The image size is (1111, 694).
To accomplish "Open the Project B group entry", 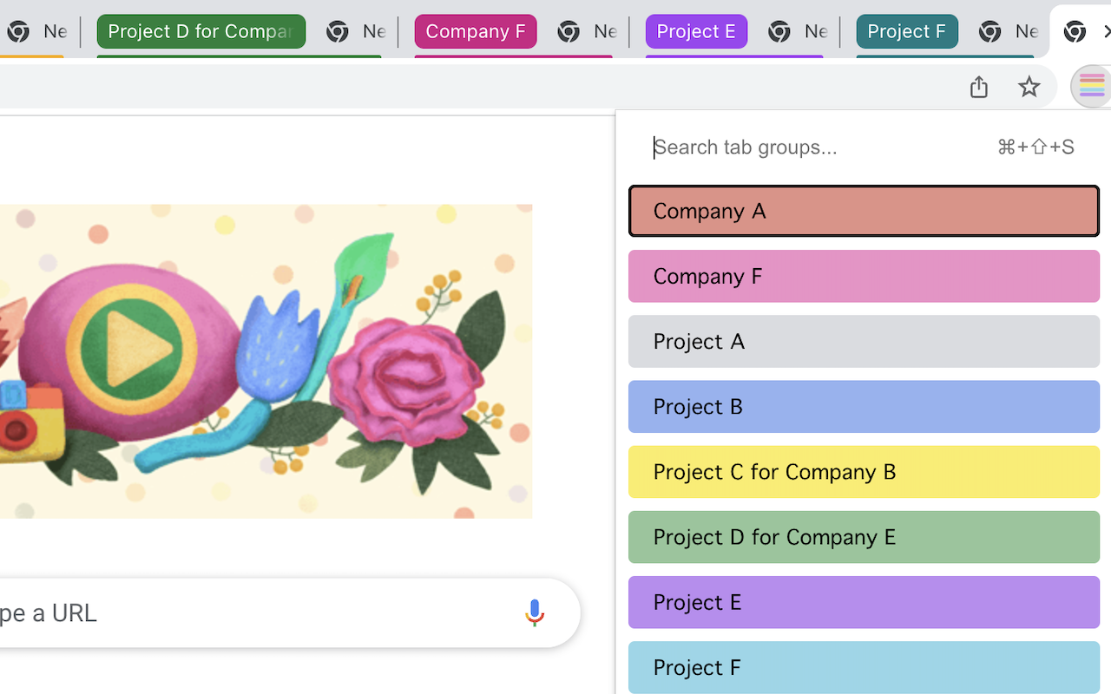I will [864, 406].
